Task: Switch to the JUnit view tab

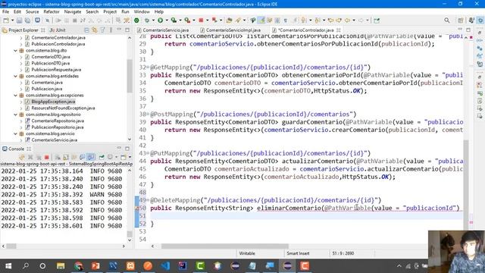Action: click(x=58, y=30)
